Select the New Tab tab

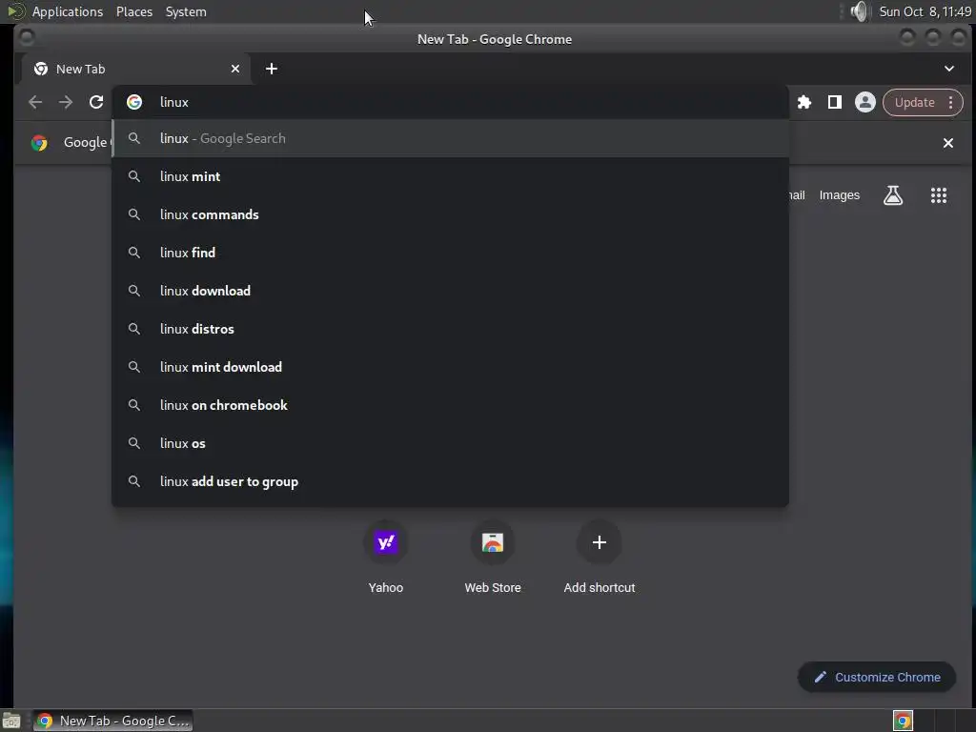point(136,69)
